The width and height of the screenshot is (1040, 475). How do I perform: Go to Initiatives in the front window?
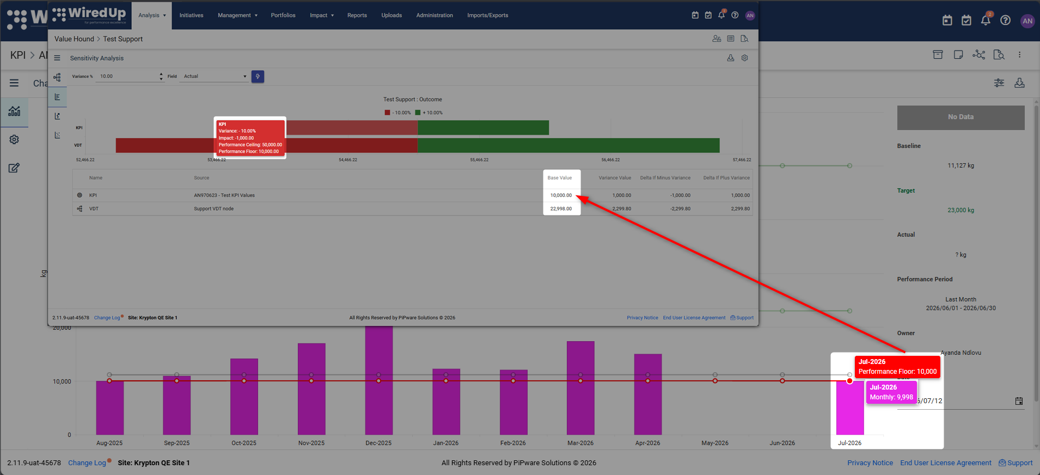pos(191,15)
